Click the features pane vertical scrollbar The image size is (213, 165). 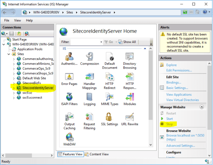coord(151,94)
